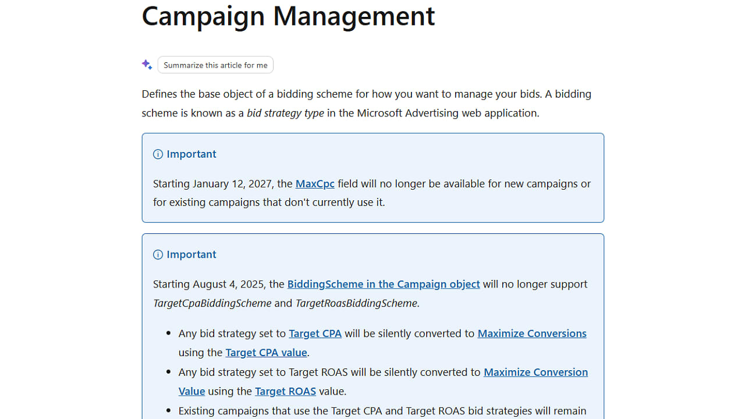The height and width of the screenshot is (419, 745).
Task: Click the Campaign Management heading
Action: pyautogui.click(x=288, y=16)
